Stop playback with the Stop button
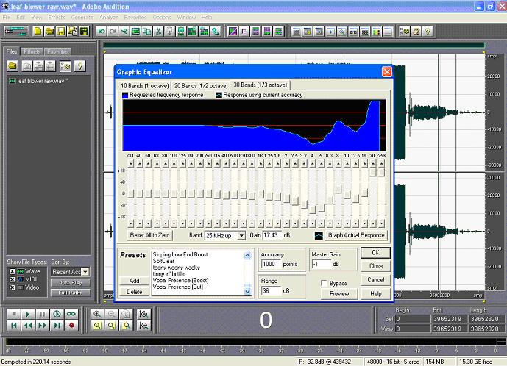Screen dimensions: 507x366 pyautogui.click(x=13, y=314)
